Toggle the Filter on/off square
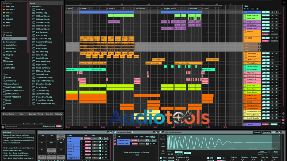Image resolution: width=287 pixels, height=161 pixels. (161, 158)
